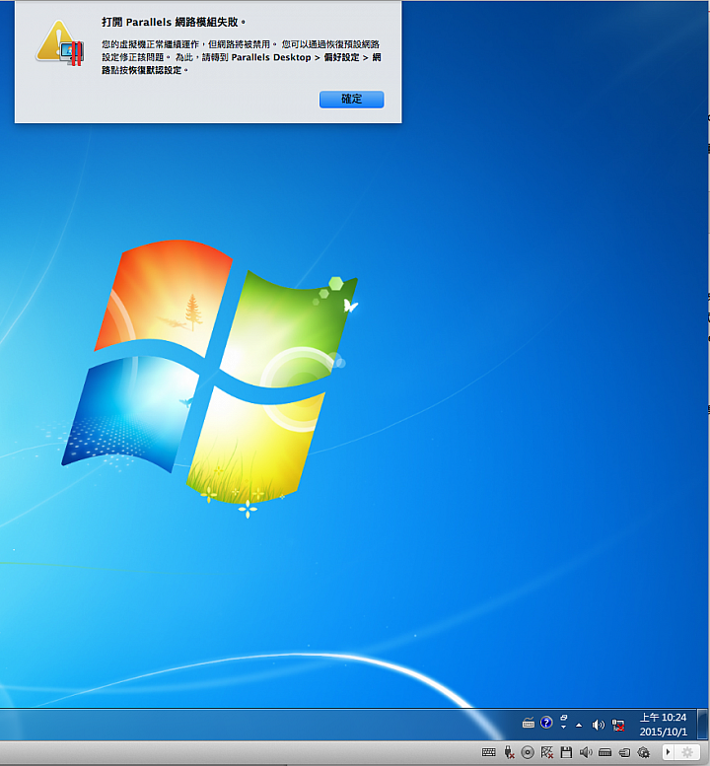Show hidden tray icons with the up arrow
The height and width of the screenshot is (766, 710).
click(579, 726)
